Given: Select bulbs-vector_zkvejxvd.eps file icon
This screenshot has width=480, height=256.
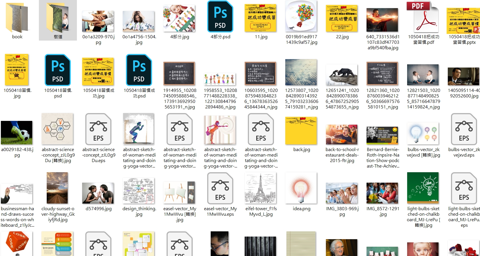Looking at the screenshot, I should click(464, 129).
